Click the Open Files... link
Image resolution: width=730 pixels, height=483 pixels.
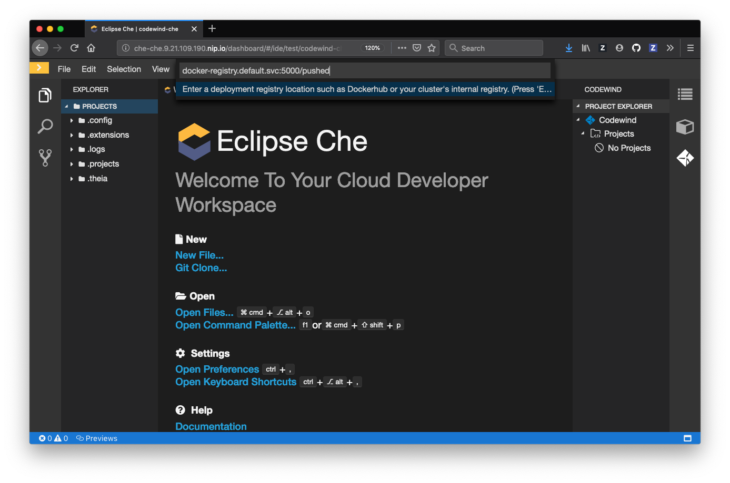coord(204,312)
